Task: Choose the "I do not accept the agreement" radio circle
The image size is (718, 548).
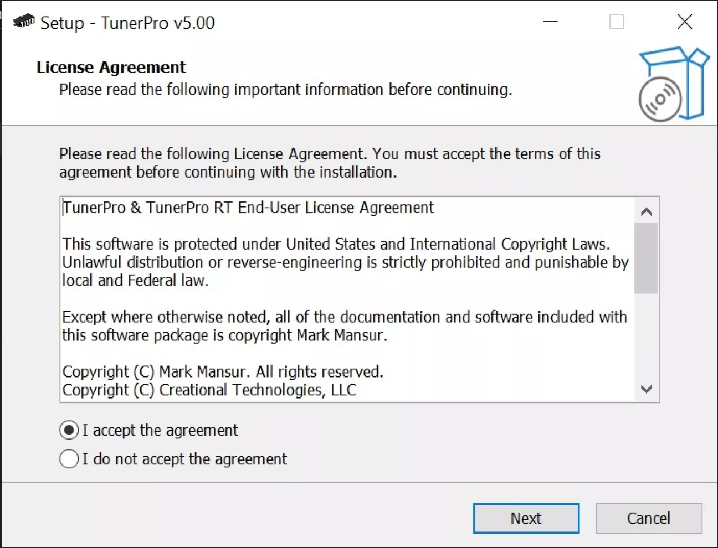Action: [69, 459]
